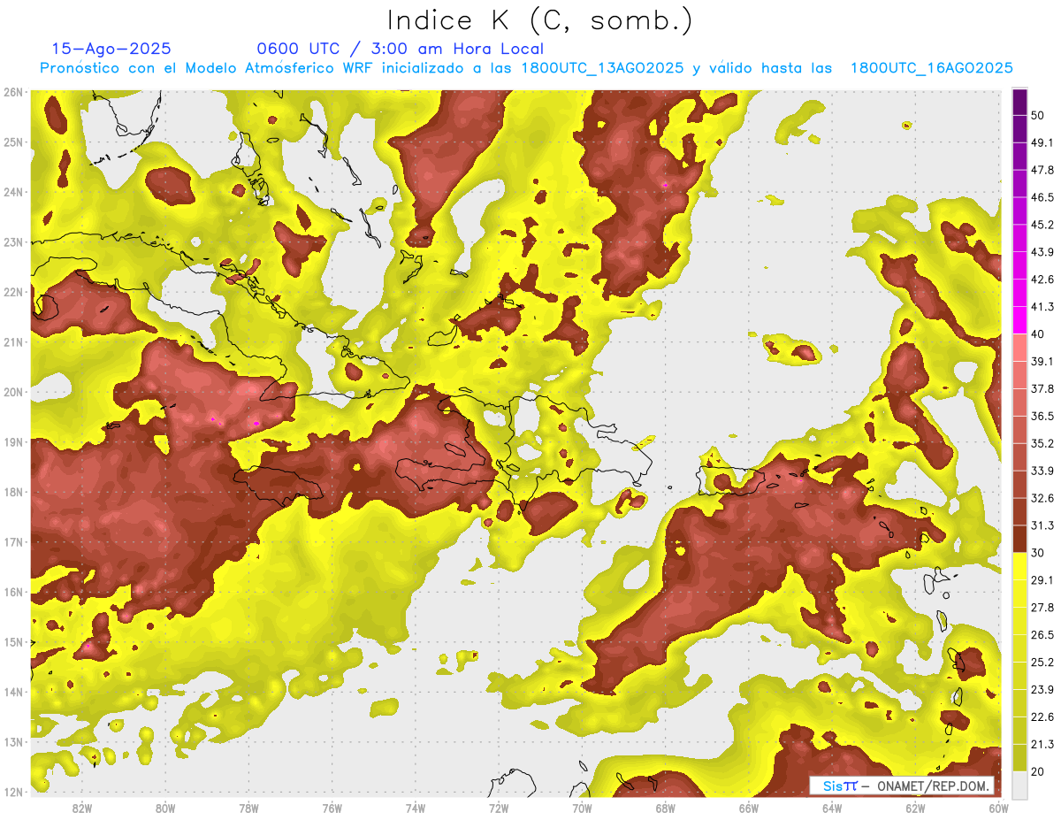
Task: Click the longitude label "70W"
Action: point(582,809)
